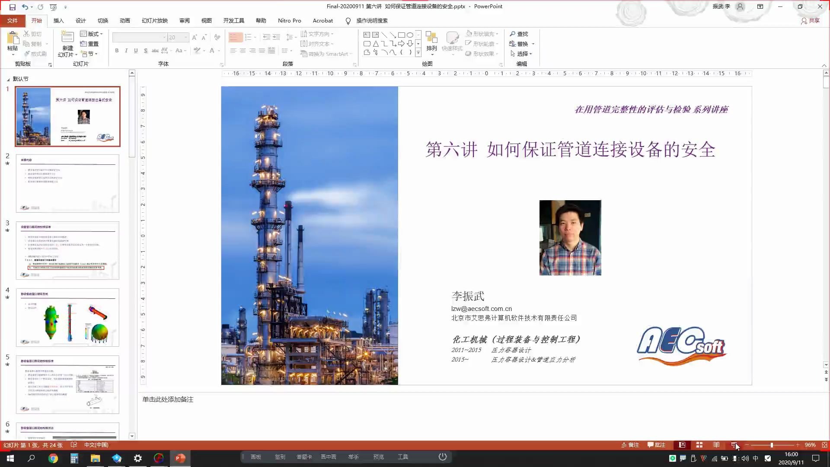Select the triangle shape in shapes gallery

pos(375,44)
